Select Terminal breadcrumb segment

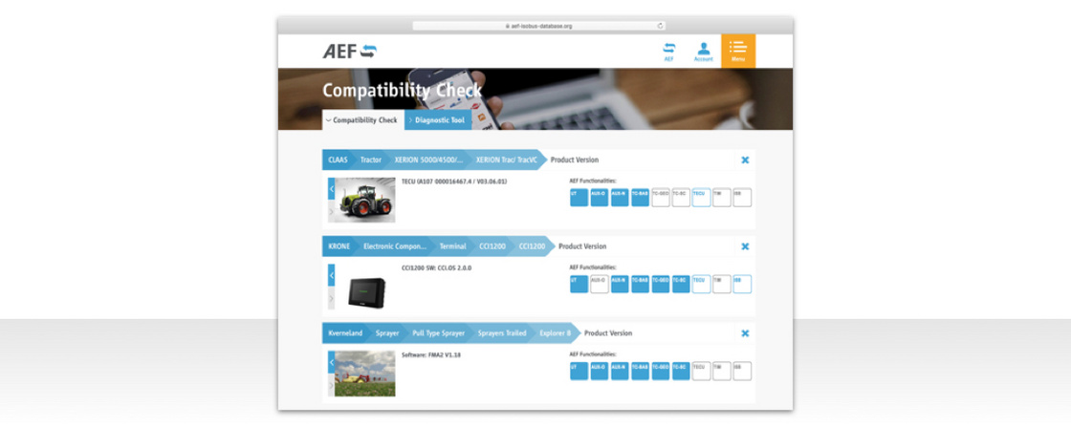(452, 246)
